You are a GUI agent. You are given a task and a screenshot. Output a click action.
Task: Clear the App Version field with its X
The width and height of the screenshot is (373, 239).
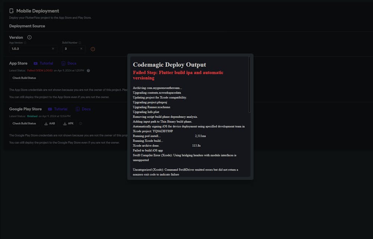pyautogui.click(x=53, y=49)
